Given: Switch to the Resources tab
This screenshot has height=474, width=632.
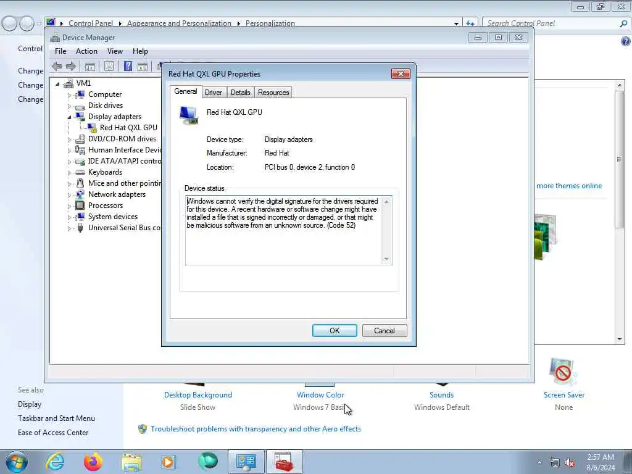Looking at the screenshot, I should (x=273, y=93).
